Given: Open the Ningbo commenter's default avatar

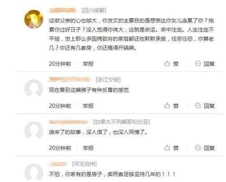Looking at the screenshot, I should pyautogui.click(x=34, y=89).
